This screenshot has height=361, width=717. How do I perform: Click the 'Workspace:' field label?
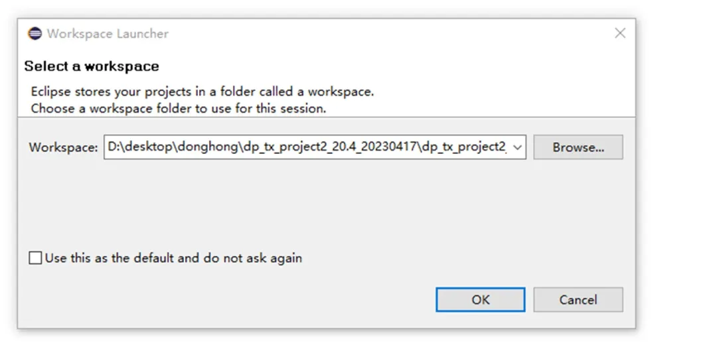pos(63,148)
